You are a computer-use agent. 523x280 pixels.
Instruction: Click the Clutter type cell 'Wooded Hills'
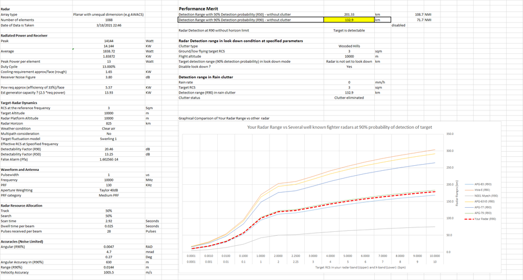pyautogui.click(x=349, y=46)
